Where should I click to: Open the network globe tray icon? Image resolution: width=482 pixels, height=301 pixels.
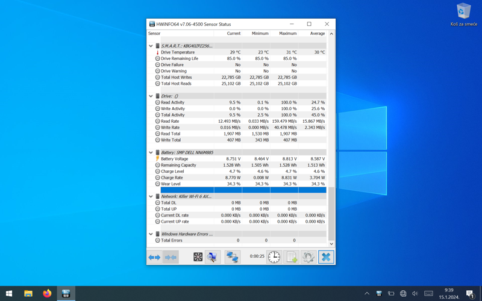[403, 294]
